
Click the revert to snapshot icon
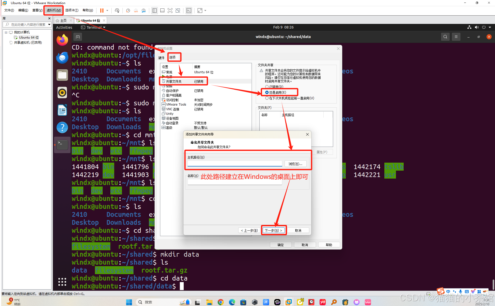[x=136, y=11]
